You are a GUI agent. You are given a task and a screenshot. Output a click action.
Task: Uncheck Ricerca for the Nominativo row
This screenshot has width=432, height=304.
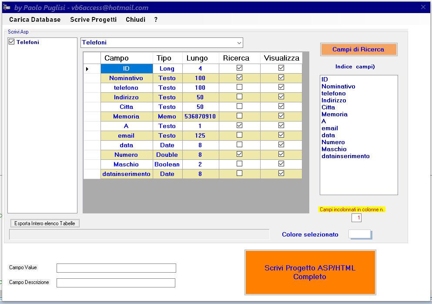click(239, 78)
